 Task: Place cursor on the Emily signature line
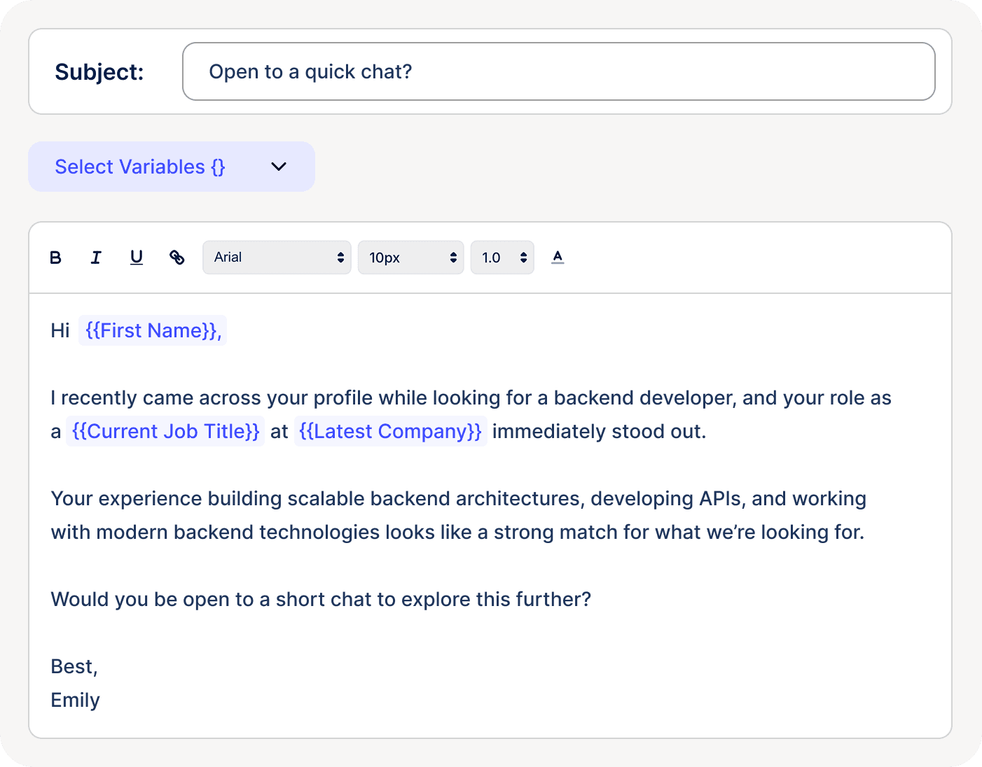coord(76,700)
